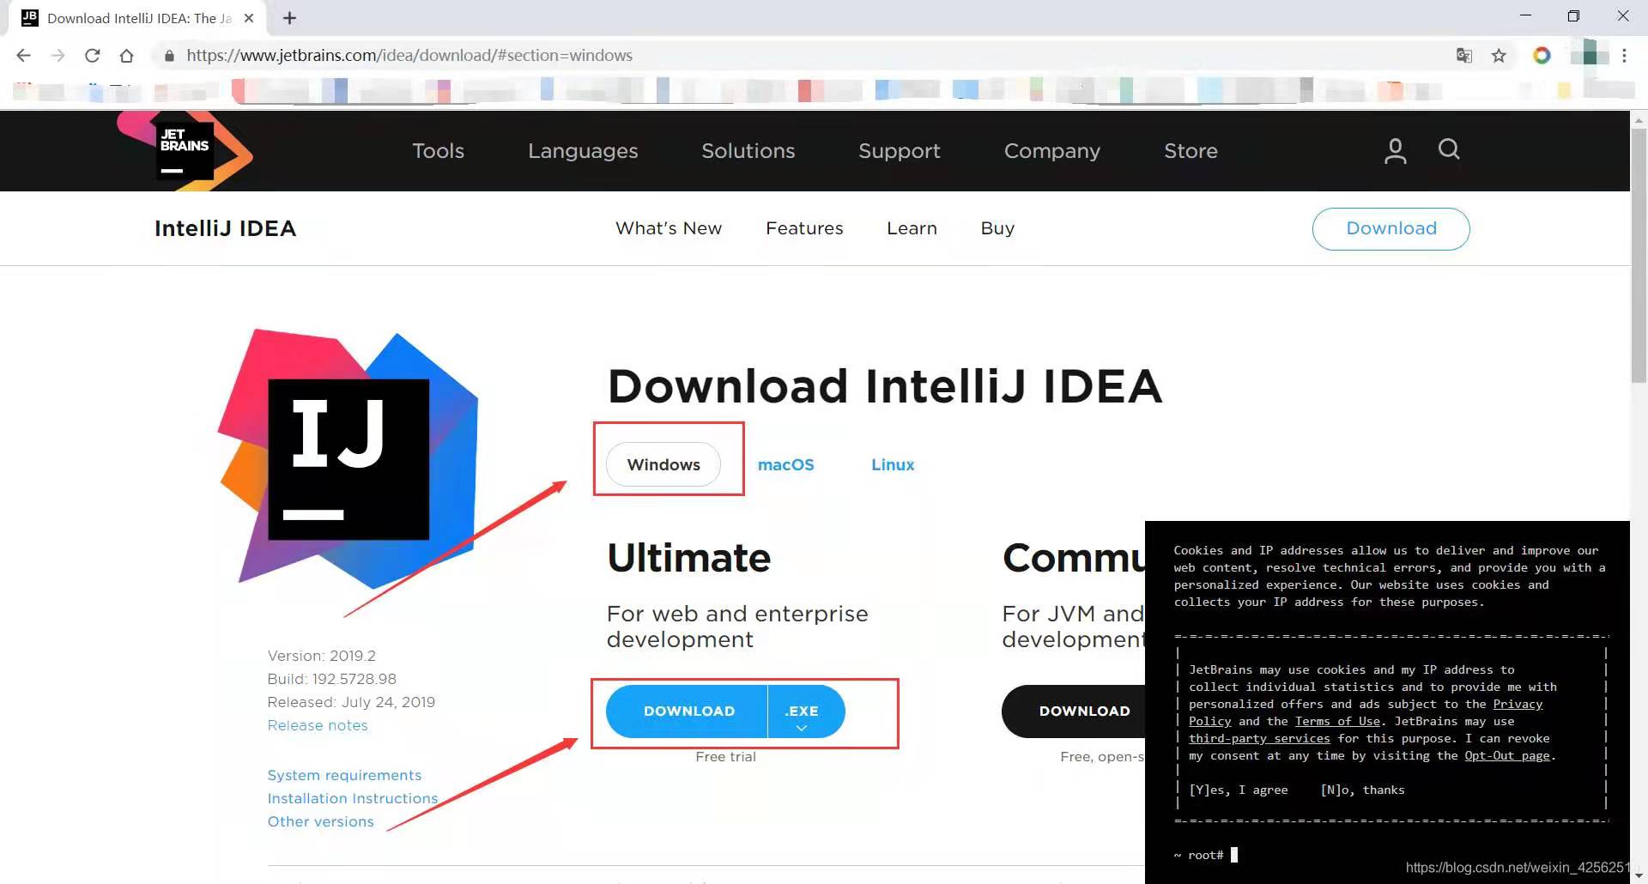Click the "Released: July 24, 2019" text
Viewport: 1648px width, 884px height.
pyautogui.click(x=351, y=702)
